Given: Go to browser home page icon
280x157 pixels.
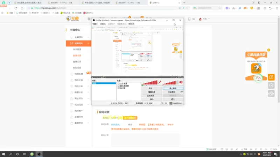Looking at the screenshot, I should pyautogui.click(x=22, y=8).
